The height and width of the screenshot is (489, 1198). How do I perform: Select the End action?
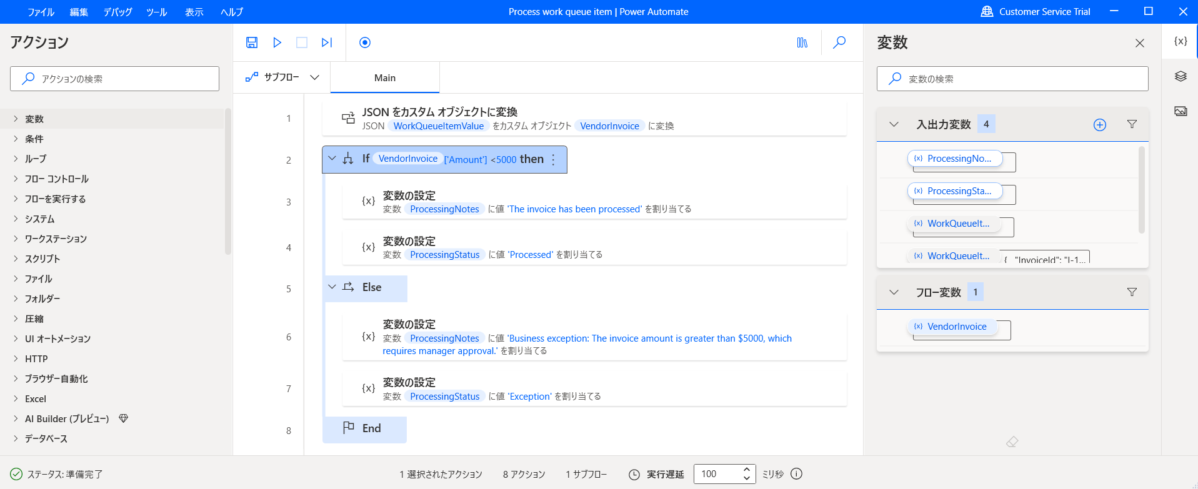(364, 429)
